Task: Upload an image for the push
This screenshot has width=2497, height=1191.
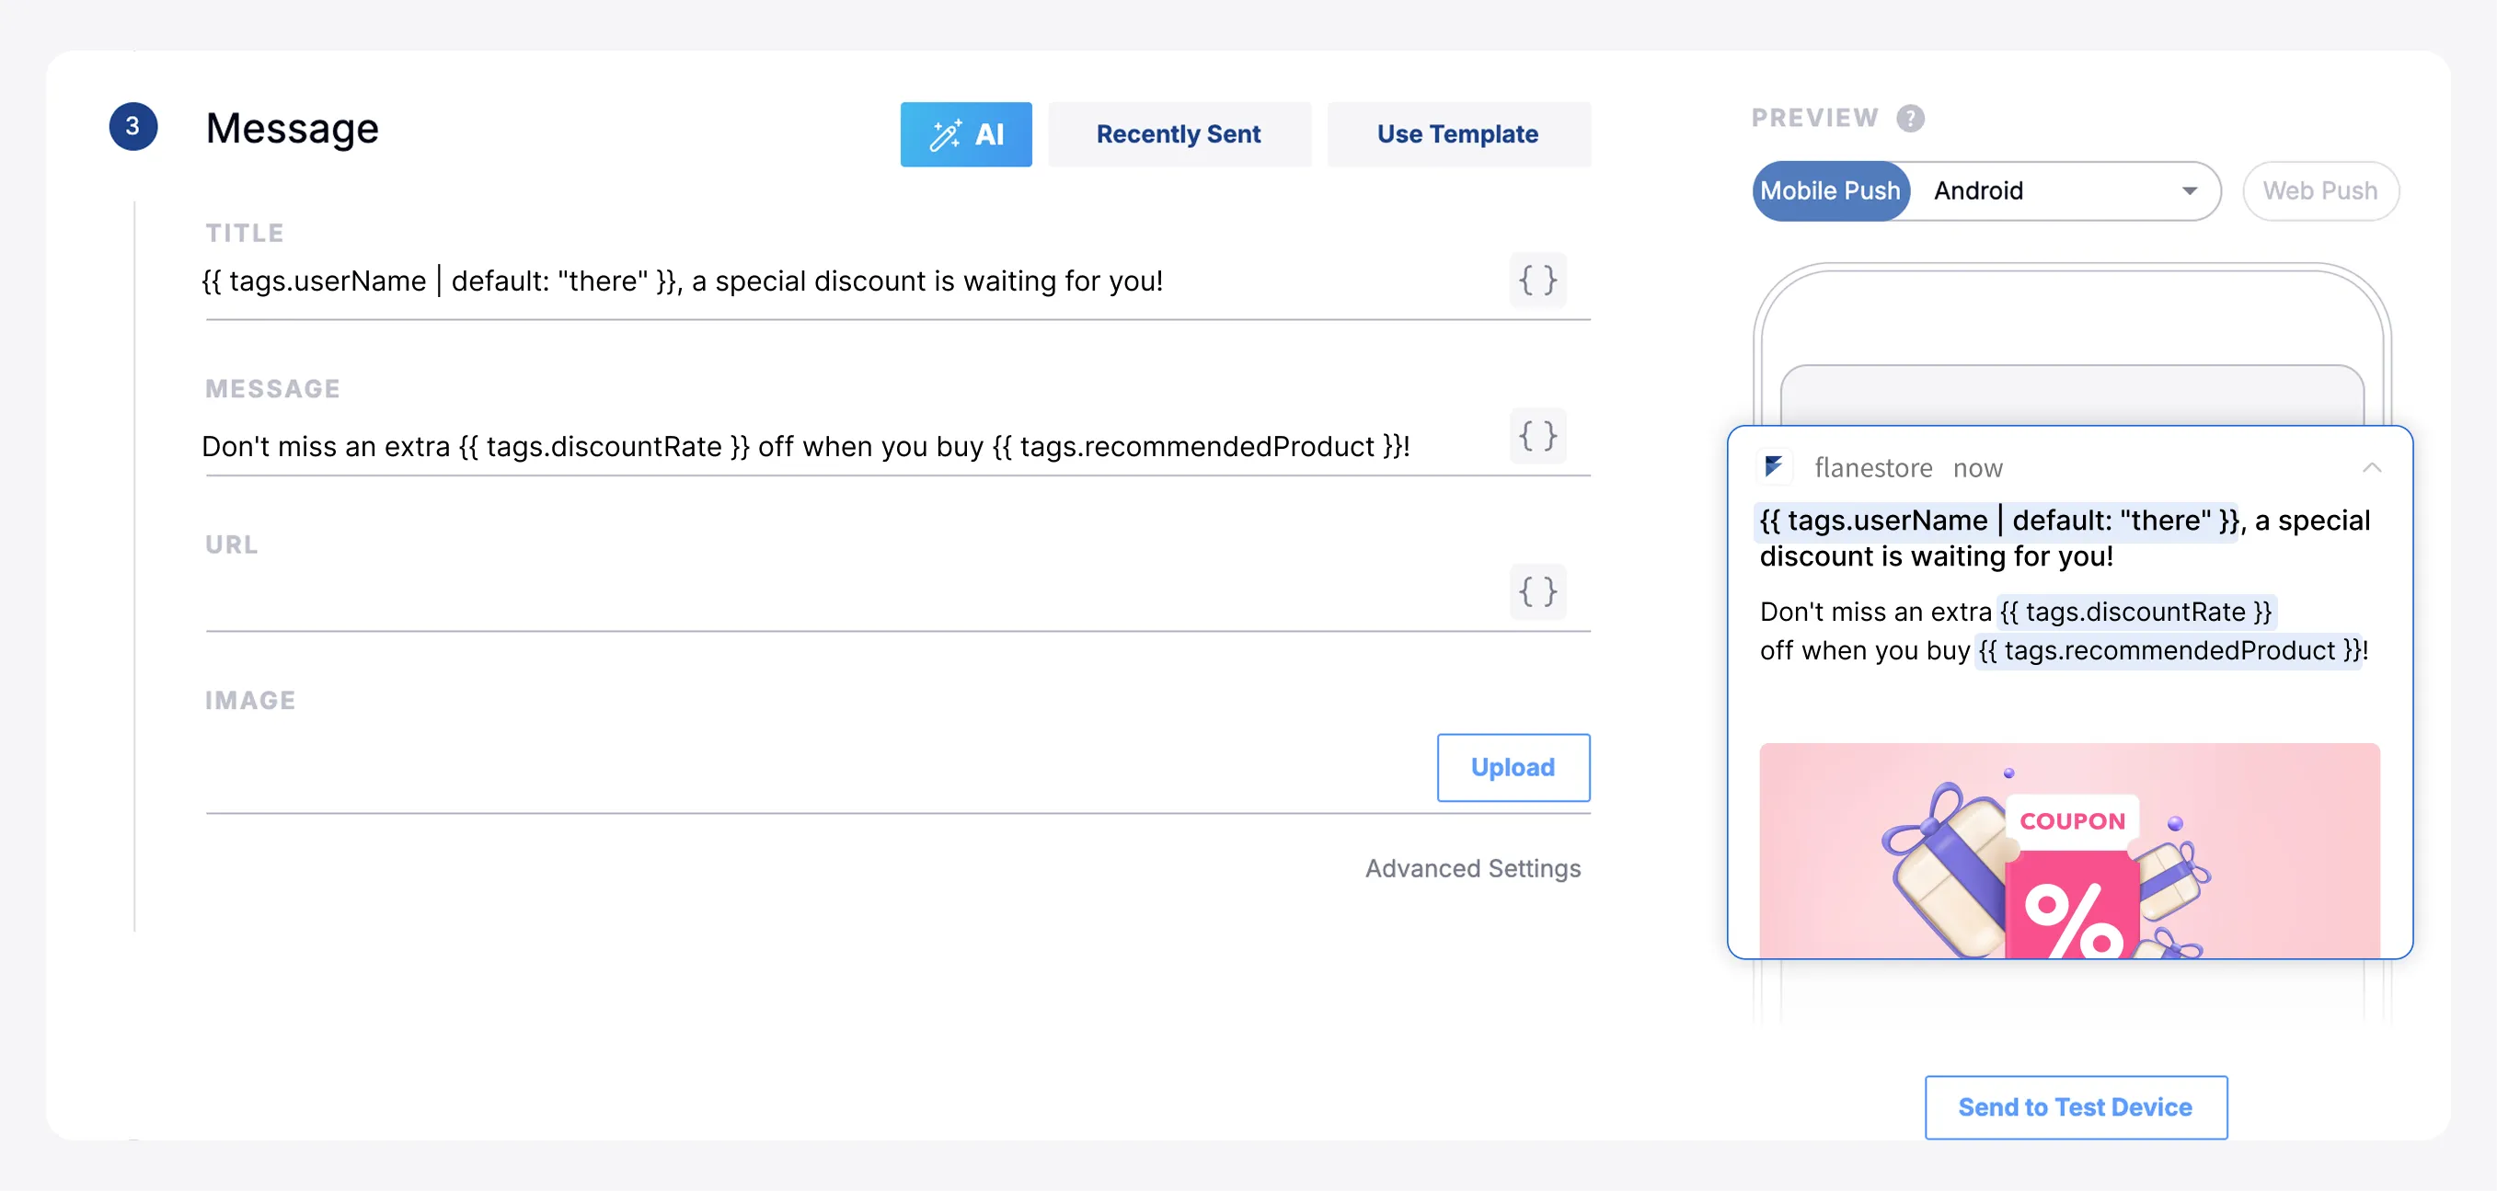Action: [x=1513, y=768]
